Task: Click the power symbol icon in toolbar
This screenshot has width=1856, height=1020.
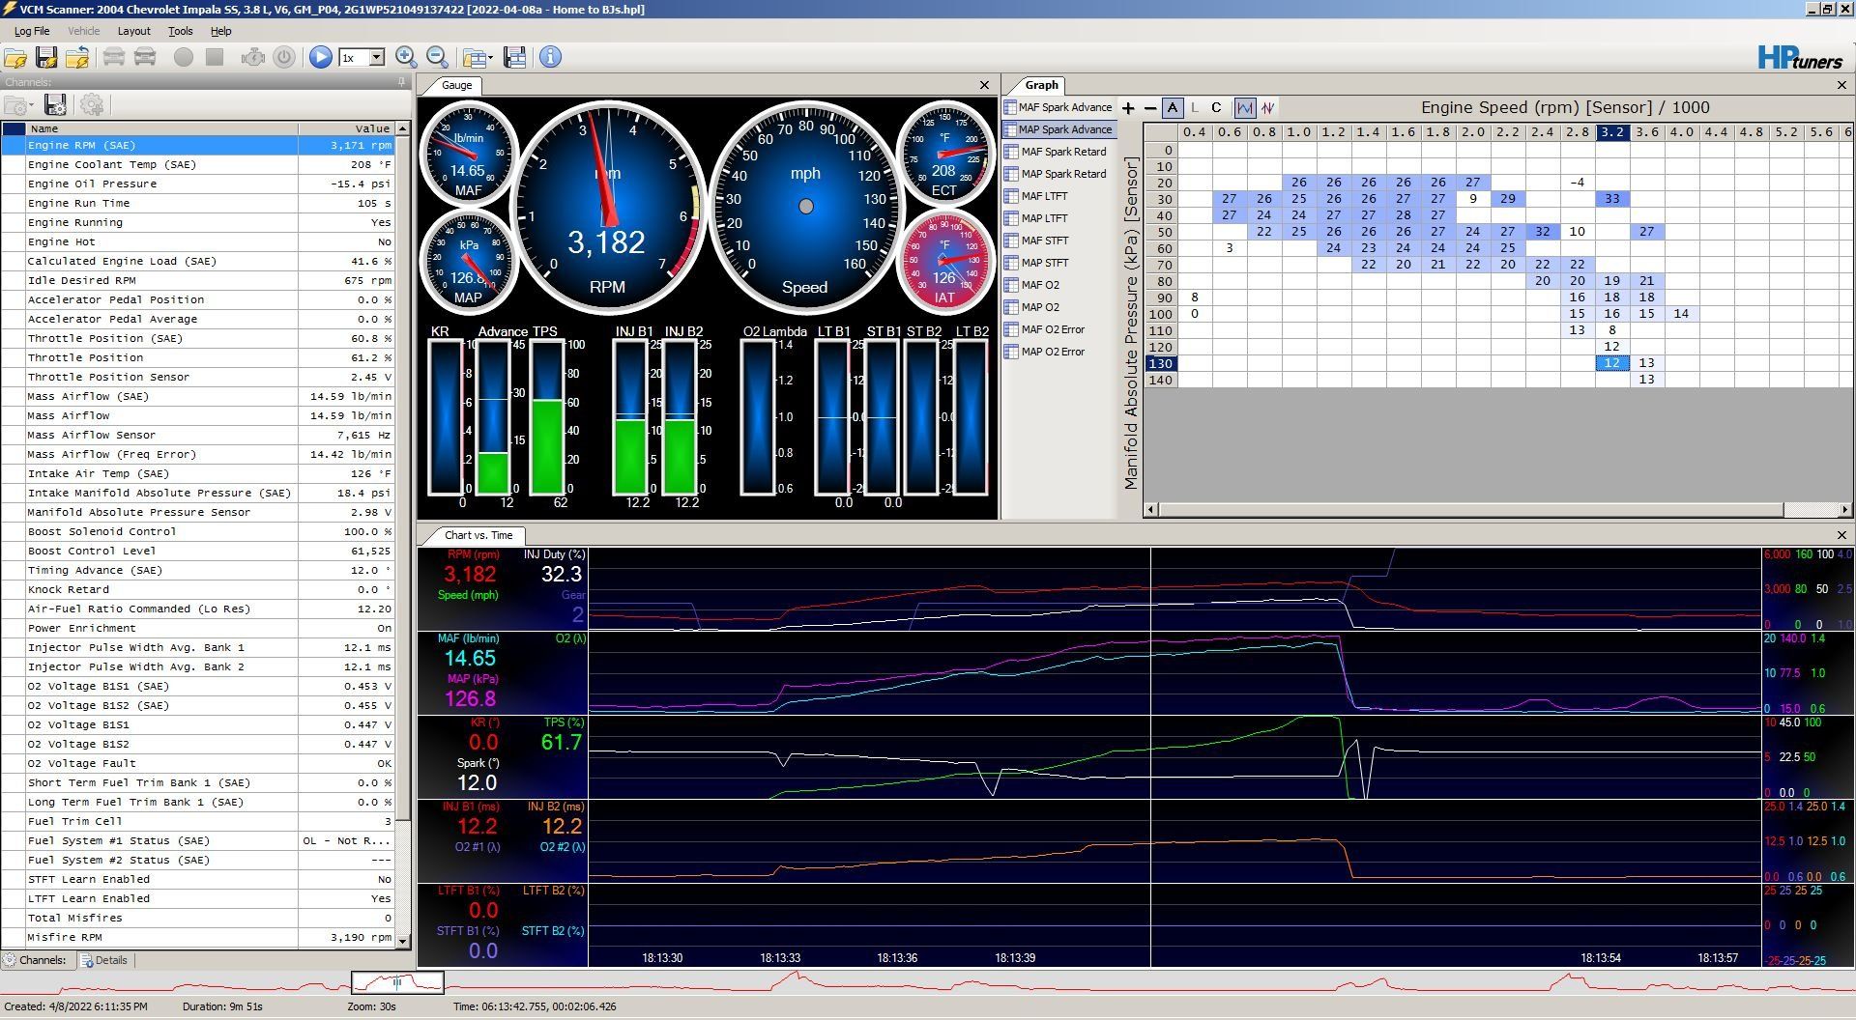Action: [284, 57]
